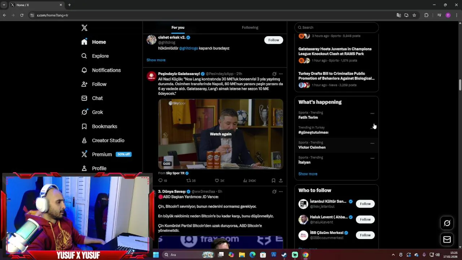This screenshot has width=462, height=260.
Task: Open more options for İtalyan trend
Action: click(372, 158)
